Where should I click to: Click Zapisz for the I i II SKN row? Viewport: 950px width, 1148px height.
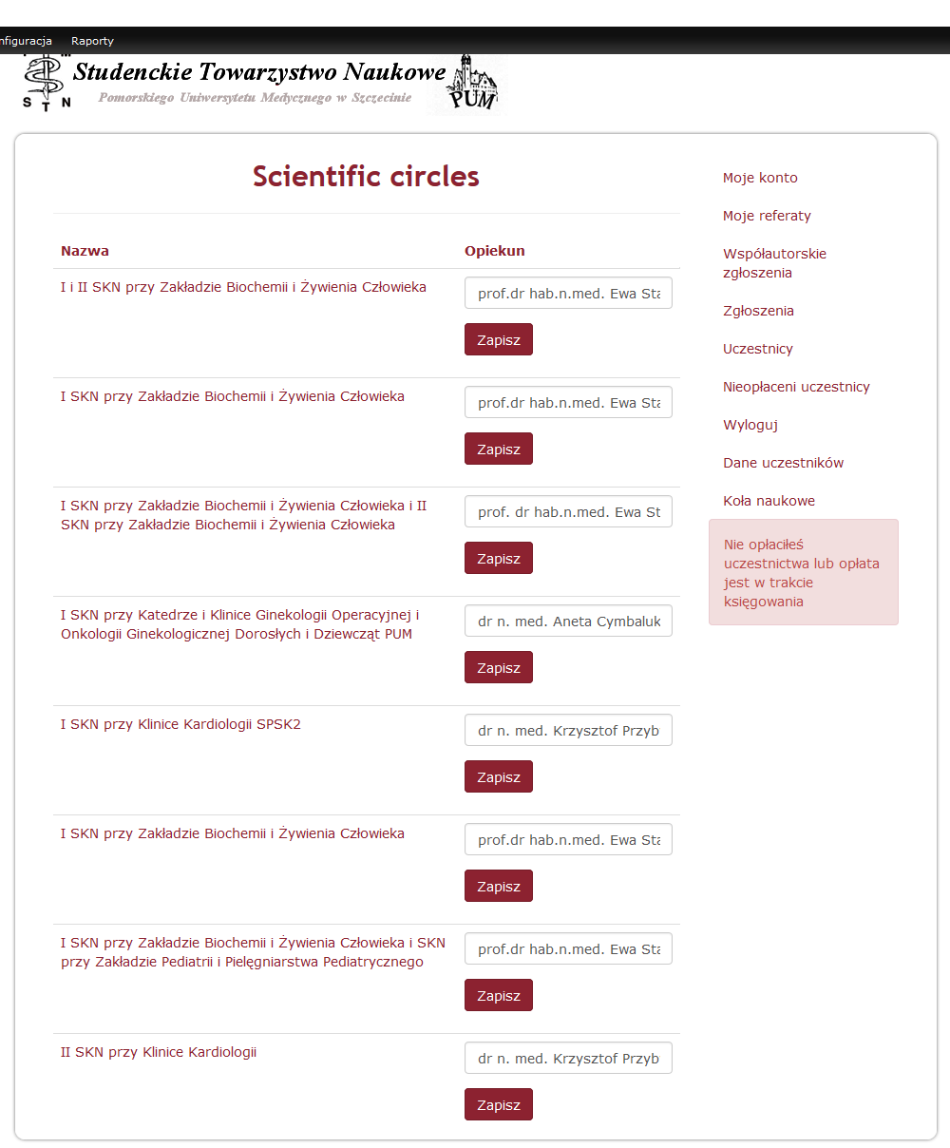(x=499, y=339)
